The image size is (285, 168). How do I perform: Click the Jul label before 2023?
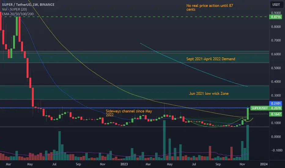coord(54,164)
